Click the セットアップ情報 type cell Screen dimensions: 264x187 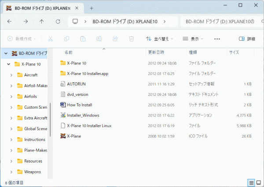[x=202, y=84]
